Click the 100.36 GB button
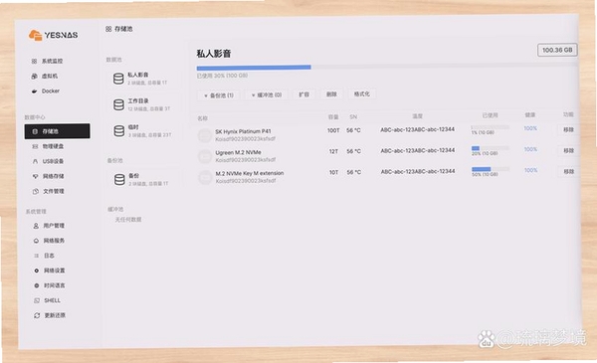 click(557, 50)
